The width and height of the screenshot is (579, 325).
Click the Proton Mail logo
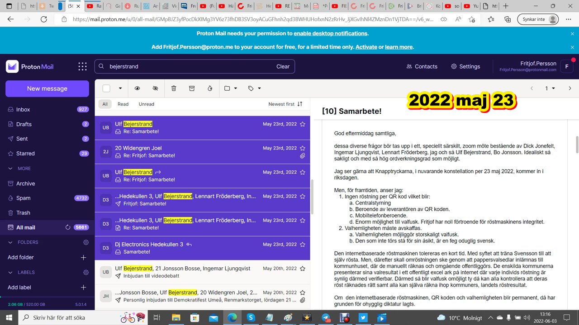coord(30,66)
